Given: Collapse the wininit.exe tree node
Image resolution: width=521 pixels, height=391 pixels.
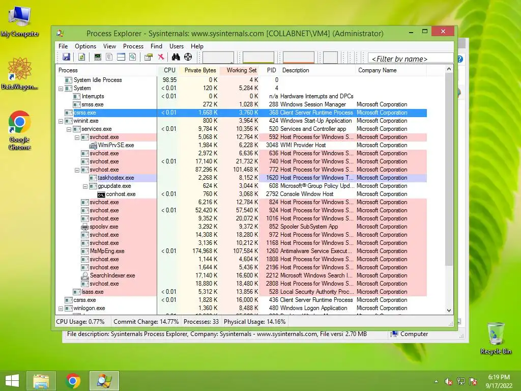Looking at the screenshot, I should click(61, 121).
